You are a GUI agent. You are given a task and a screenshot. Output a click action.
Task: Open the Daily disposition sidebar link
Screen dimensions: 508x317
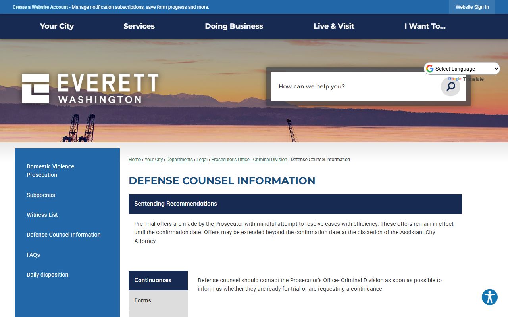pyautogui.click(x=48, y=275)
